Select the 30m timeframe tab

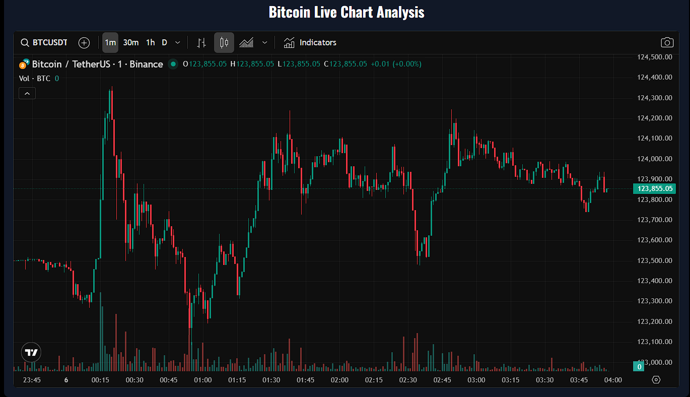click(x=130, y=42)
